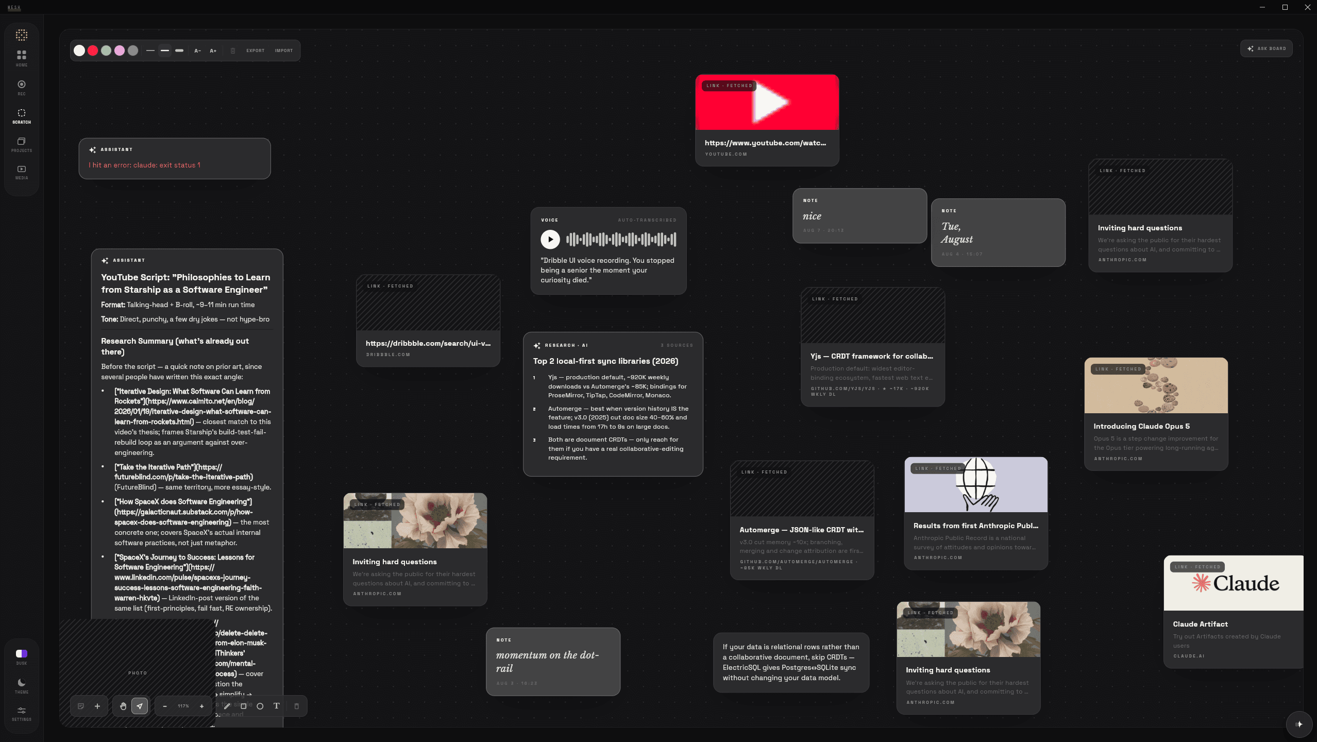Screen dimensions: 1317x742
Task: Click the sparkle button in bottom-right corner
Action: tap(1299, 724)
